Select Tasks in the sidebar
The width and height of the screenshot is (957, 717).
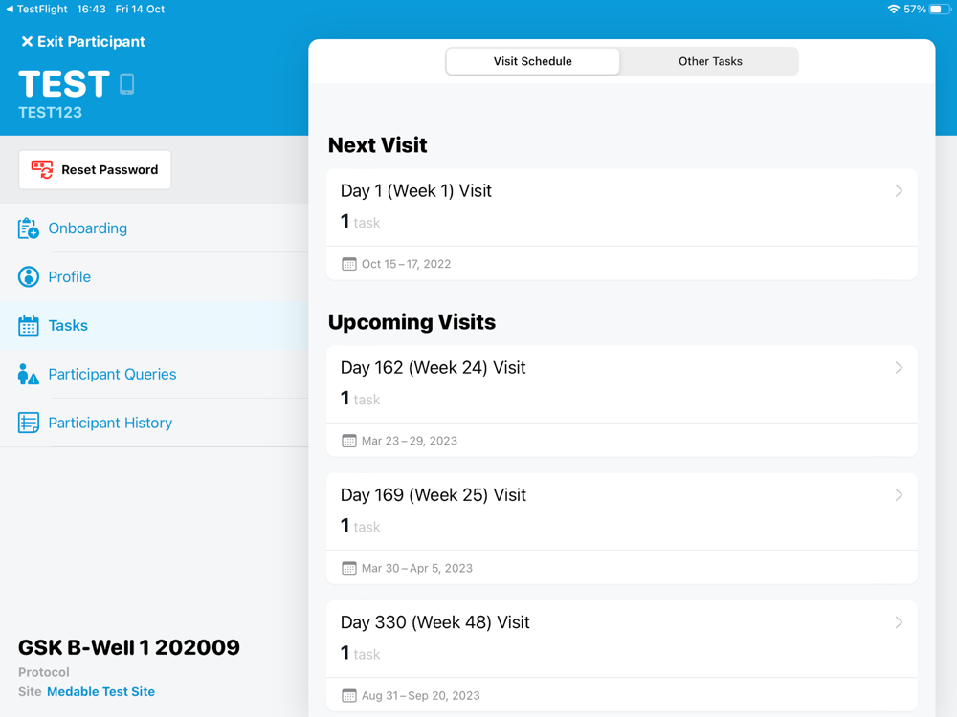[154, 326]
